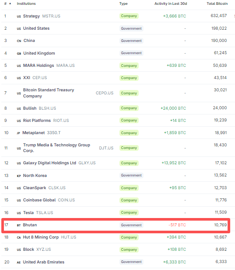
Task: Sort table by the # rank column
Action: pyautogui.click(x=7, y=3)
